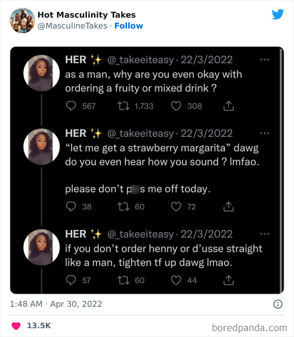The width and height of the screenshot is (294, 337).
Task: Share the henny tweet
Action: tap(228, 280)
